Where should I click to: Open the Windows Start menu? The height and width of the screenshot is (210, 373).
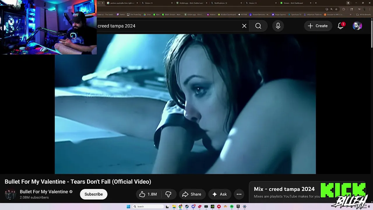[128, 206]
